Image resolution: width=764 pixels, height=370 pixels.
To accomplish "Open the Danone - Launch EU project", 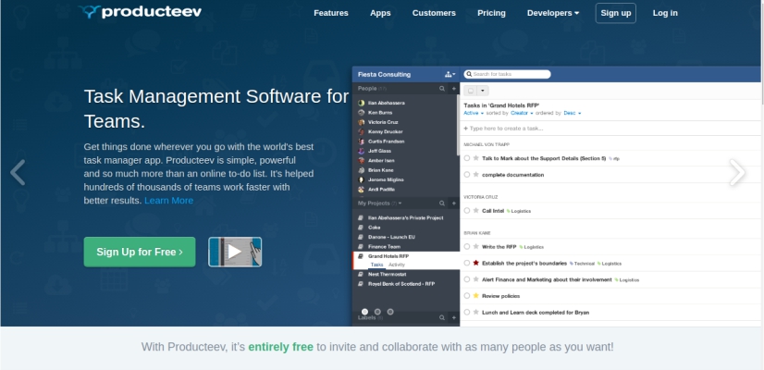I will tap(392, 237).
